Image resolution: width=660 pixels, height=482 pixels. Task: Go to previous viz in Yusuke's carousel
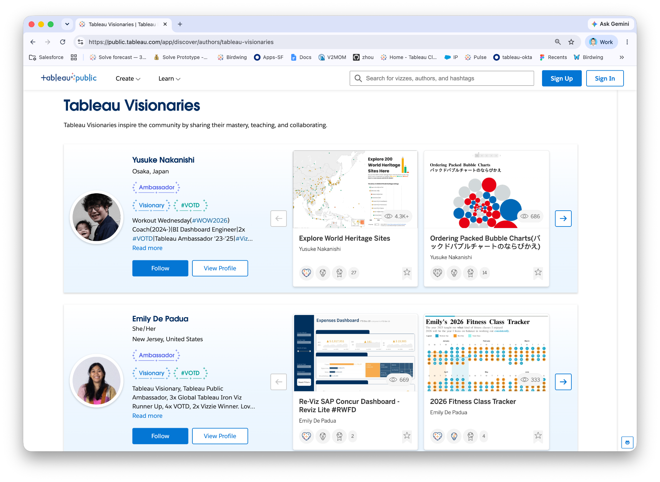(x=279, y=218)
